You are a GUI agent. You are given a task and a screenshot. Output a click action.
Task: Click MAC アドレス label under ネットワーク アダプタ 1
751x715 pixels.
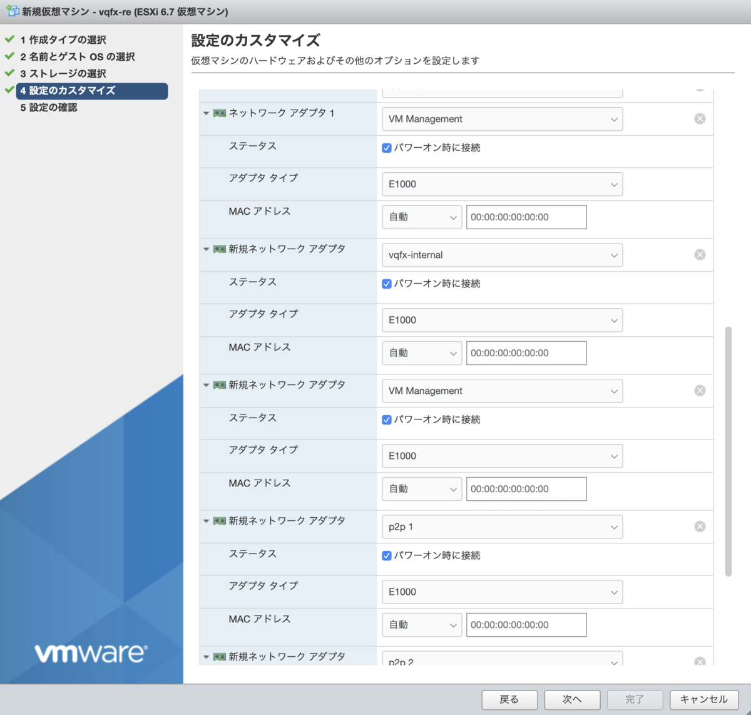pos(260,211)
